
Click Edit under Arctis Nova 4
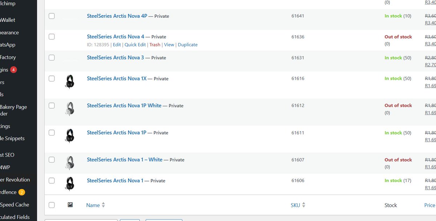pyautogui.click(x=117, y=45)
